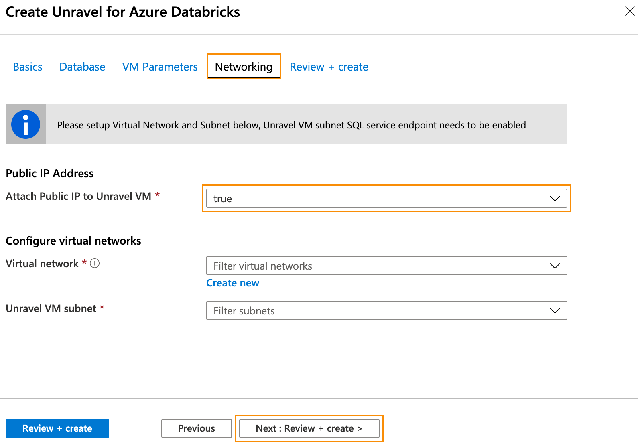Click the Previous button
Screen dimensions: 638x446
[197, 428]
